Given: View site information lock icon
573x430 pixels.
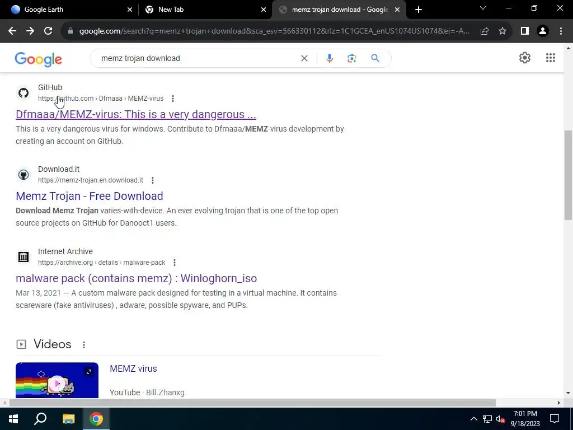Looking at the screenshot, I should [x=71, y=31].
